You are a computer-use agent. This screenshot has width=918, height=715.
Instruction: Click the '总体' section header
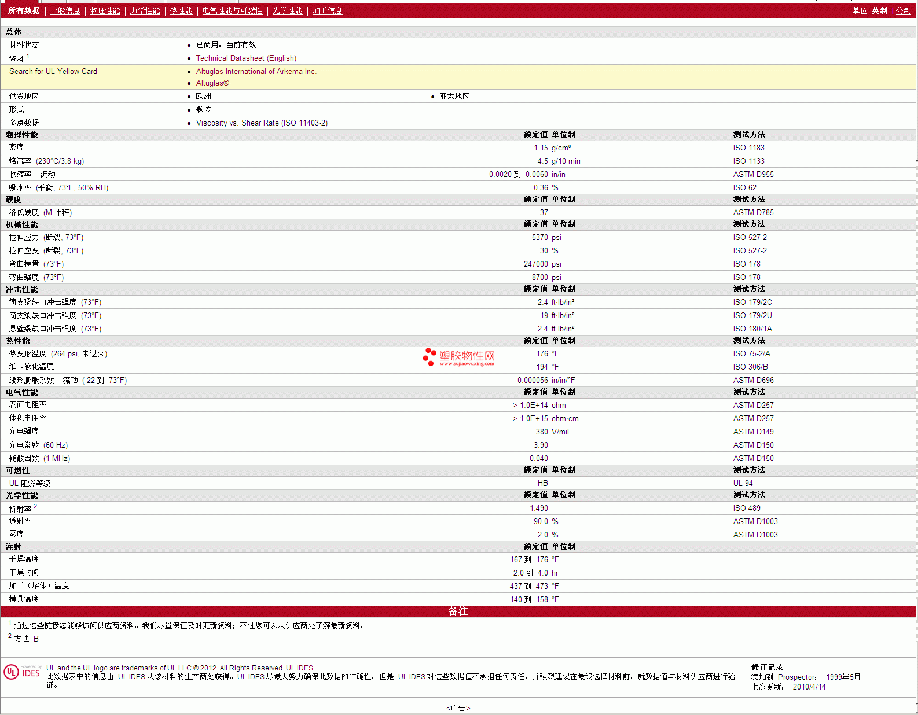[13, 32]
